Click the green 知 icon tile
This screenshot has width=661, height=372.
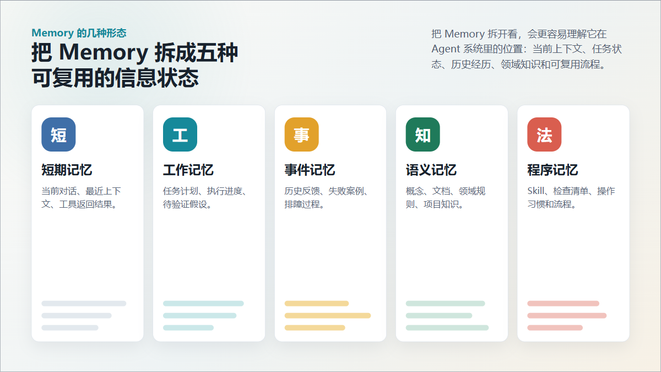423,134
